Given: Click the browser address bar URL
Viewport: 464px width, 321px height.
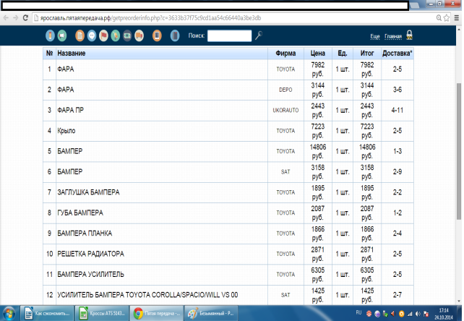Looking at the screenshot, I should coord(150,18).
